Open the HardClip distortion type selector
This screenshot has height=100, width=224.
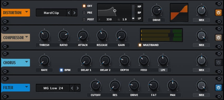(51, 13)
